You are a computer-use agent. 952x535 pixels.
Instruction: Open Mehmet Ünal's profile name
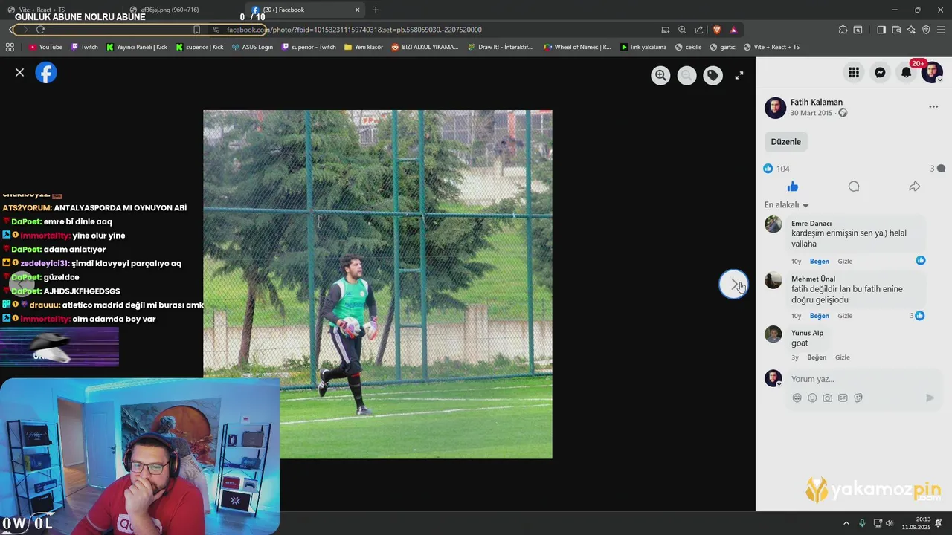coord(813,279)
